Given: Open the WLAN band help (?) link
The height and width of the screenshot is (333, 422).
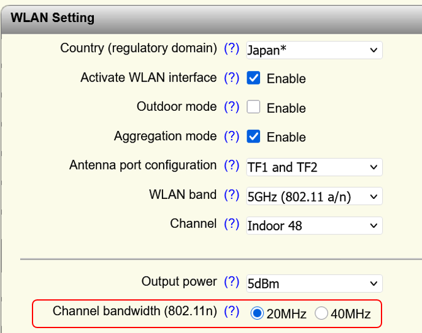Looking at the screenshot, I should (x=231, y=195).
